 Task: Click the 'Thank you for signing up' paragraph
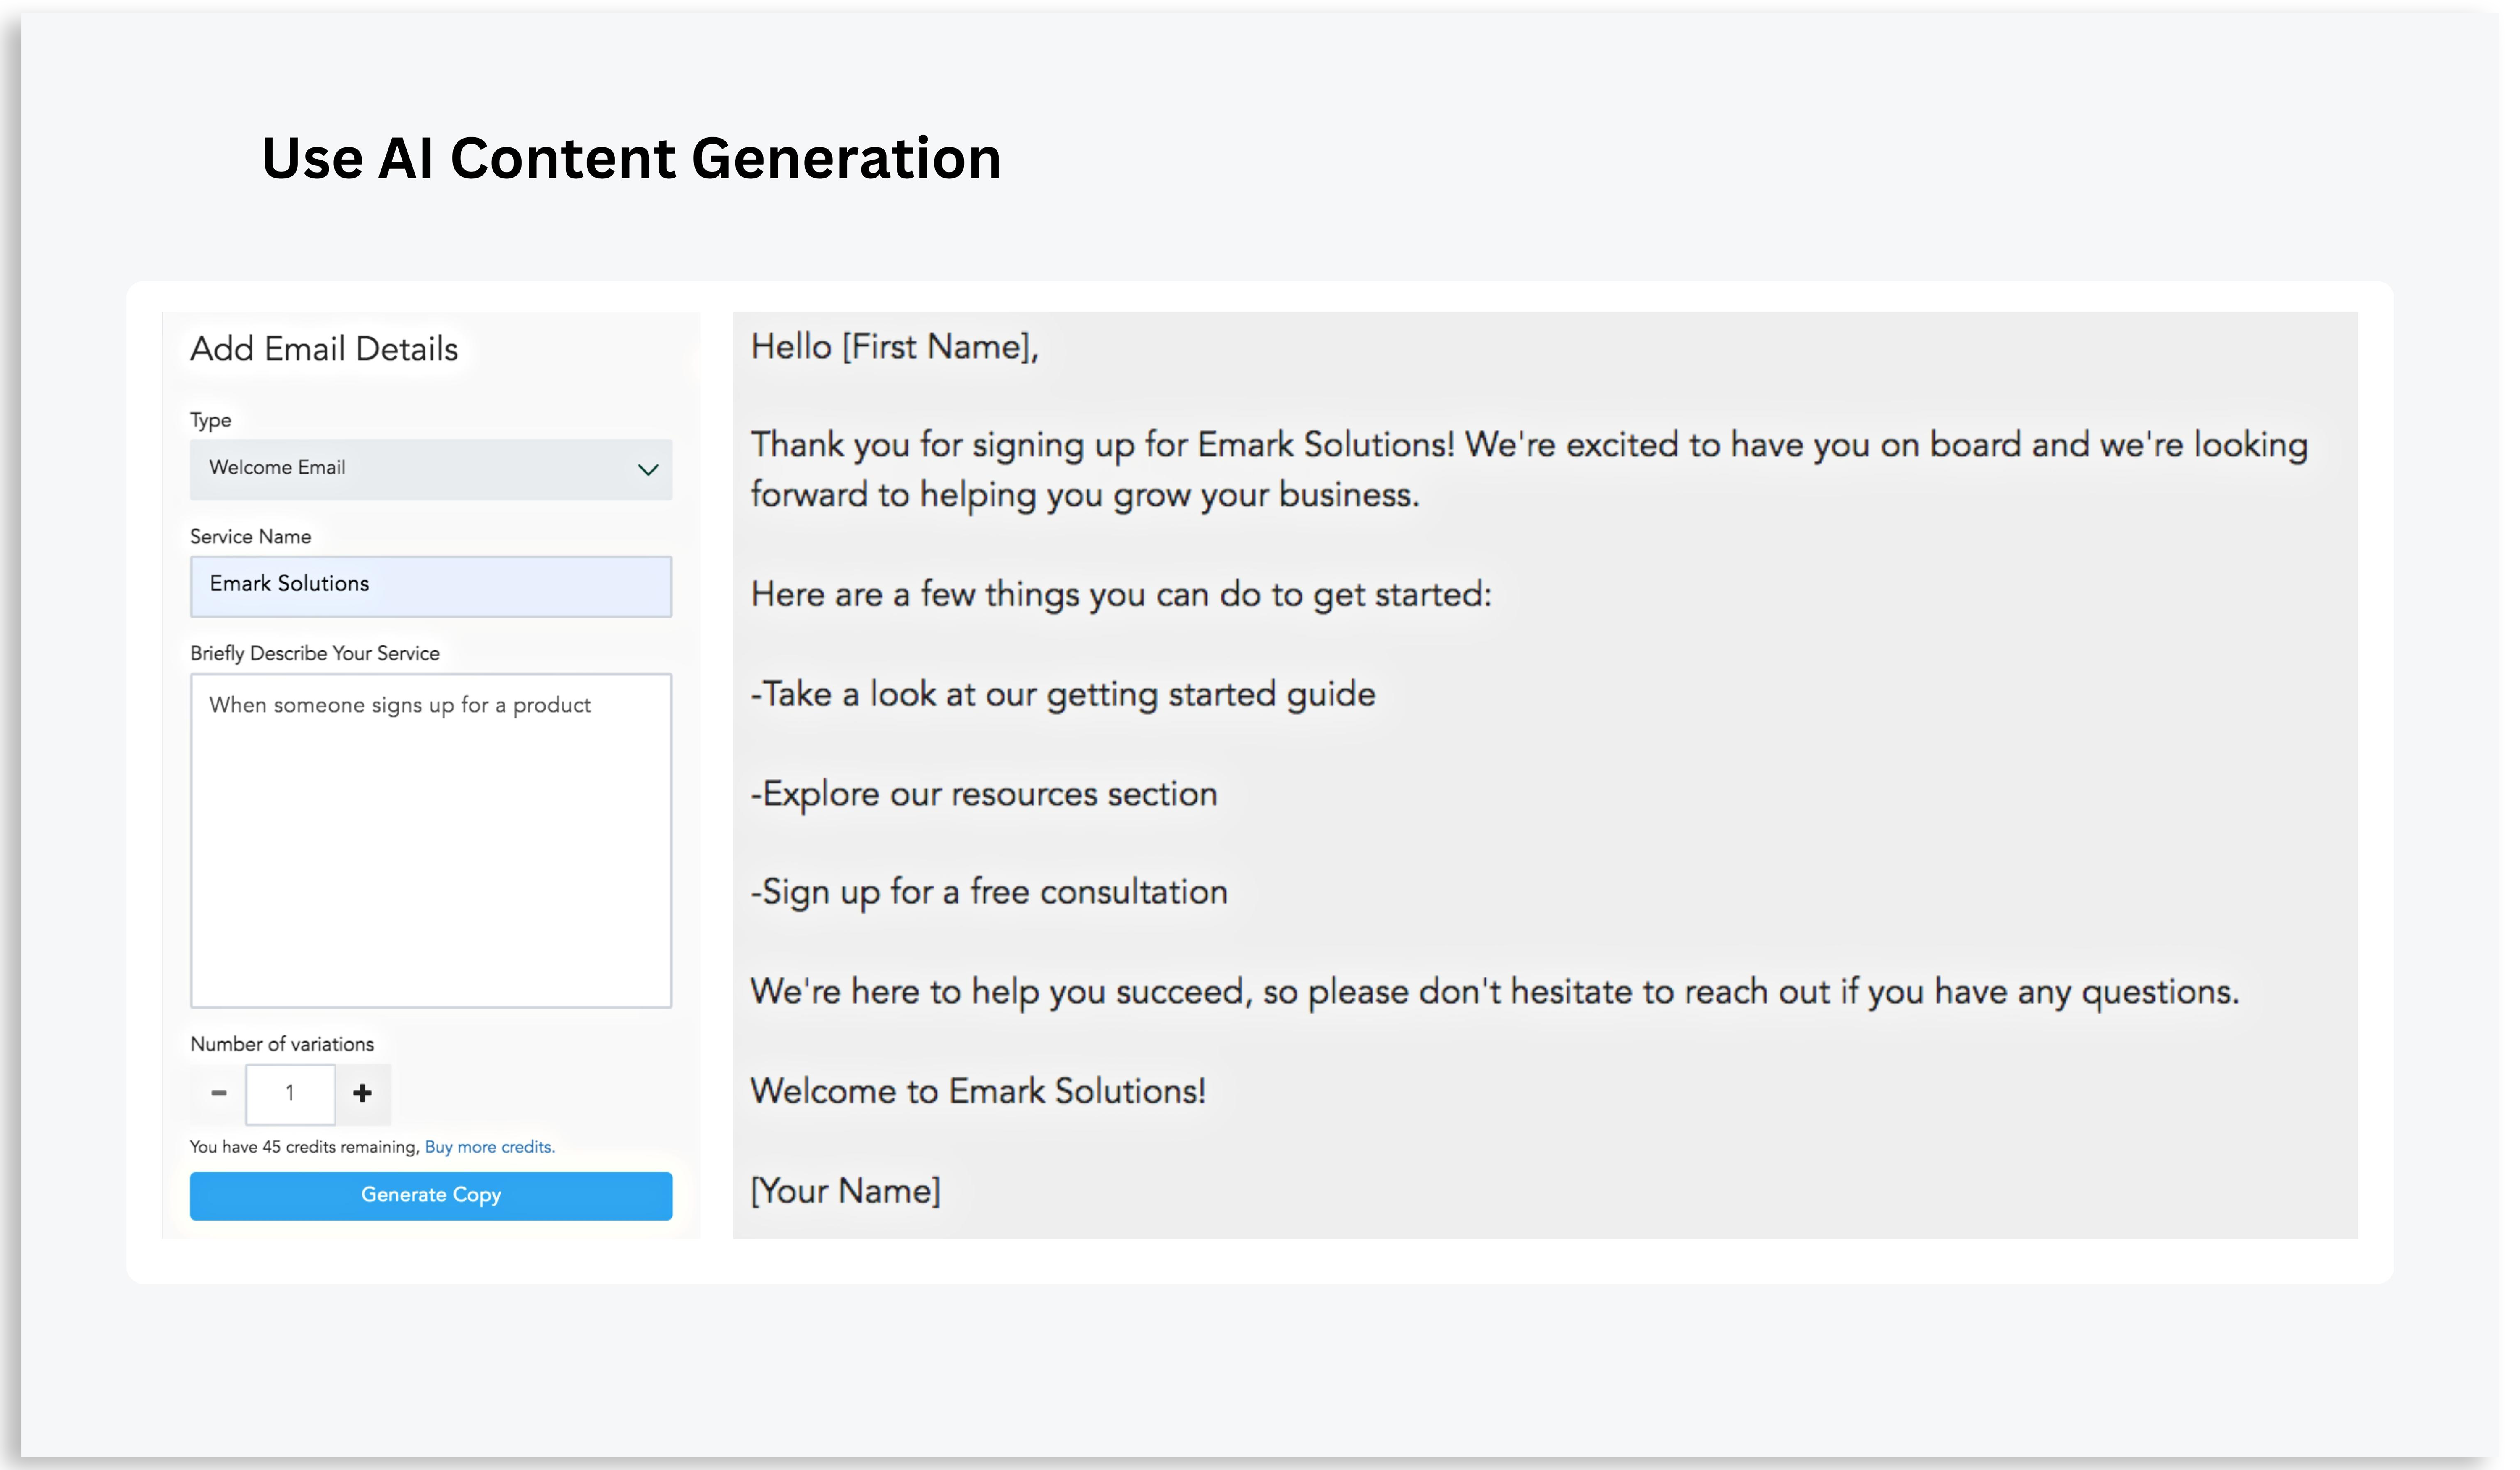[1530, 469]
